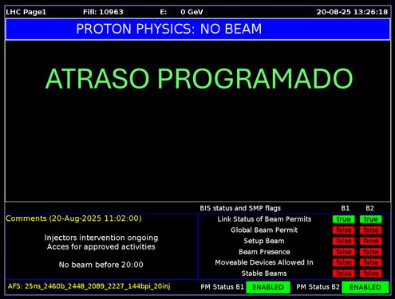The width and height of the screenshot is (395, 299).
Task: Click the B2 Beam Presence false flag
Action: 371,252
